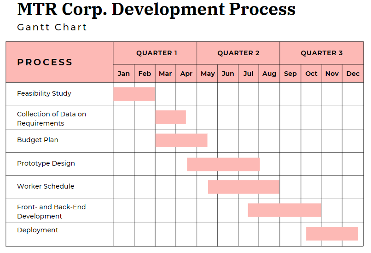Select the Dec month header
The height and width of the screenshot is (253, 371).
pos(353,74)
